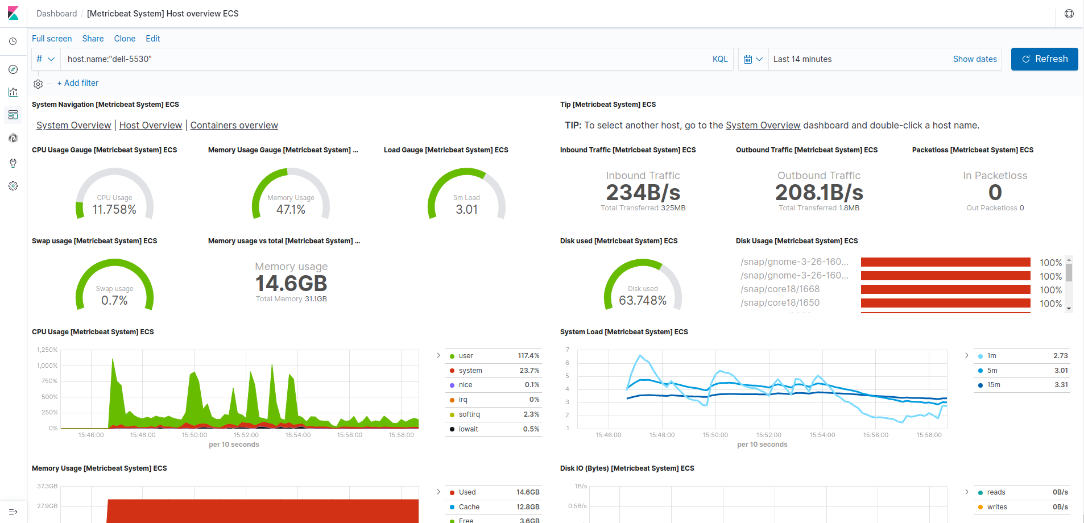Click Clone in dashboard menu
Screen dimensions: 1084x523
[x=125, y=39]
